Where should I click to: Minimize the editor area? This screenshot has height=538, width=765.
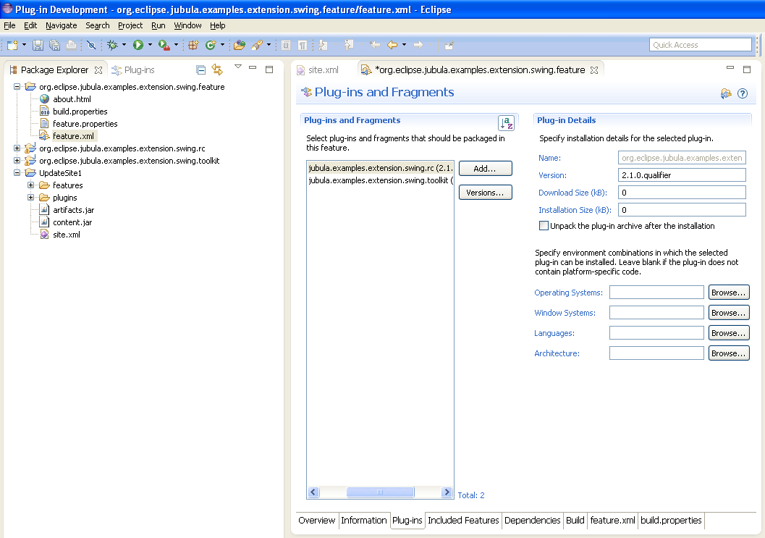pyautogui.click(x=730, y=68)
